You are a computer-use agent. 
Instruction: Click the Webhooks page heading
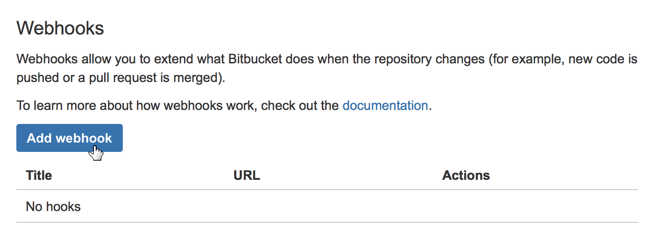click(x=60, y=28)
